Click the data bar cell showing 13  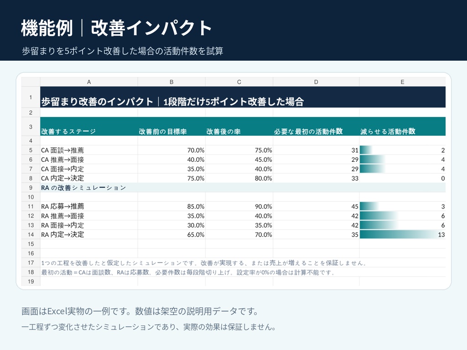(402, 235)
